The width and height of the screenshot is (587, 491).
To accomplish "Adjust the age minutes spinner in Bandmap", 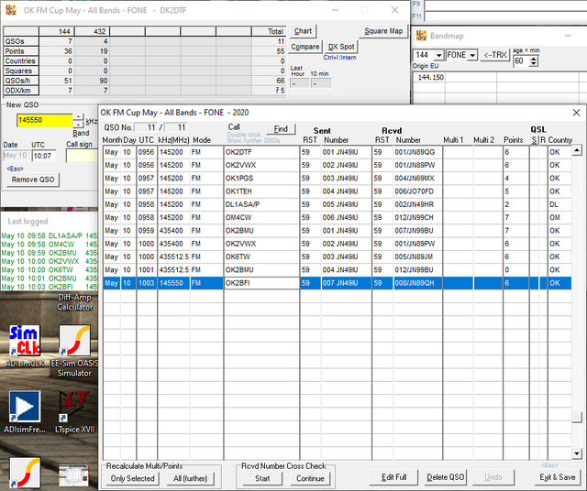I will tap(532, 60).
